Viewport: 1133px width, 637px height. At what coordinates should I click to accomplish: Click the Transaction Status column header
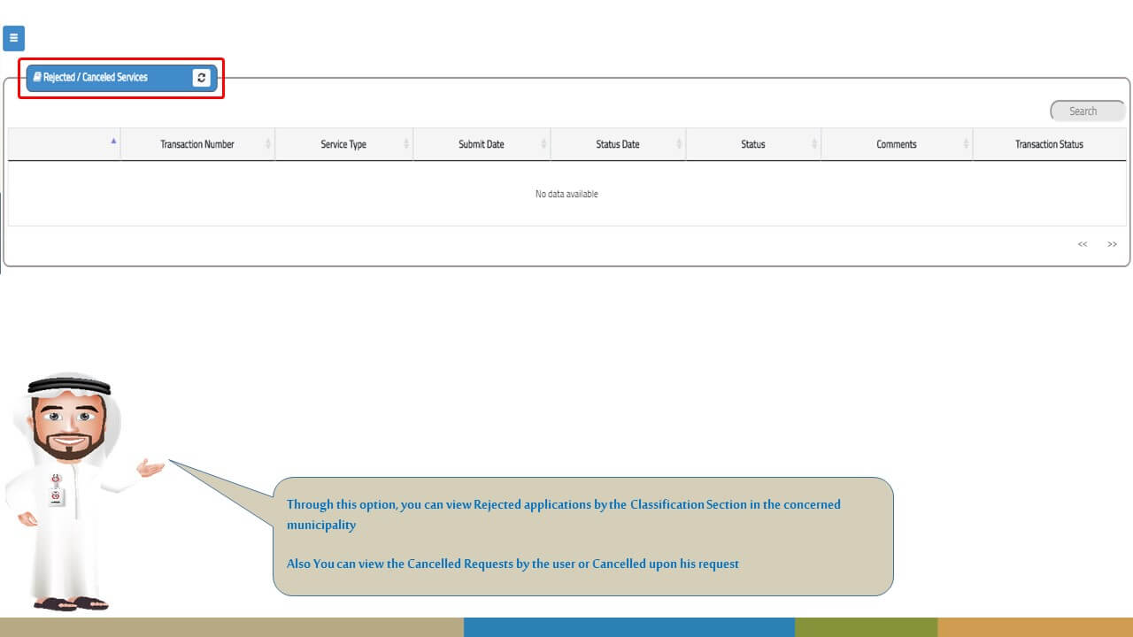click(x=1049, y=144)
